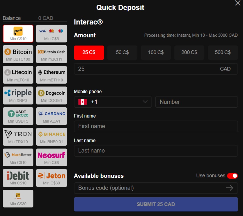Screen dimensions: 243x216
Task: Select the Bitcoin payment method
Action: tap(18, 54)
